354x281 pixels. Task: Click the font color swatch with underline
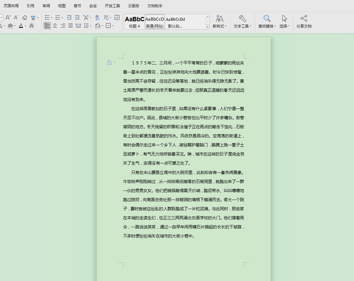click(21, 26)
